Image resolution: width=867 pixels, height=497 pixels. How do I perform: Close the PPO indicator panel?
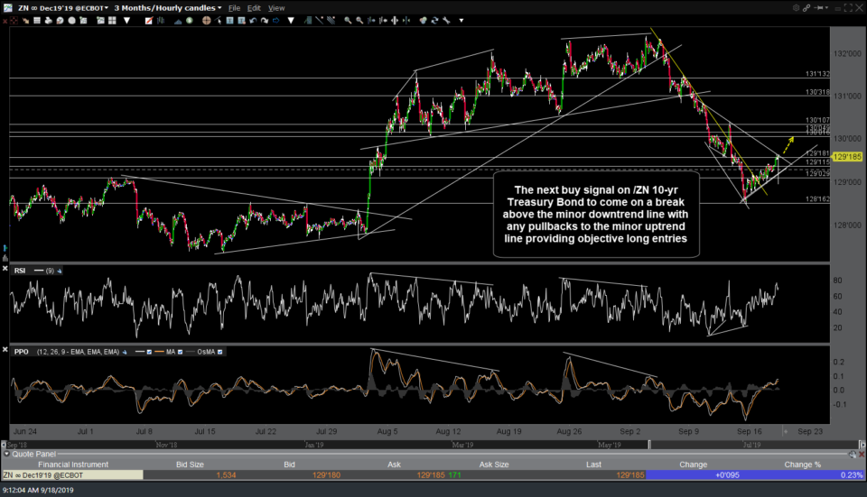pyautogui.click(x=5, y=349)
